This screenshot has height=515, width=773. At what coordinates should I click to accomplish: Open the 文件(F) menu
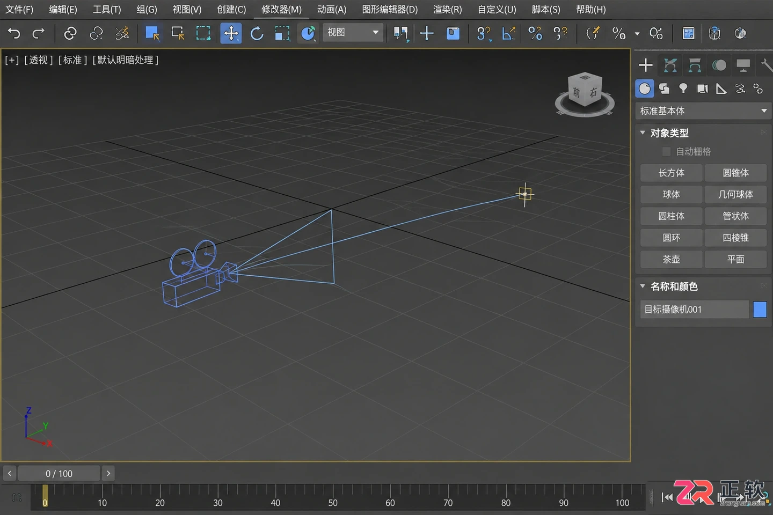19,10
